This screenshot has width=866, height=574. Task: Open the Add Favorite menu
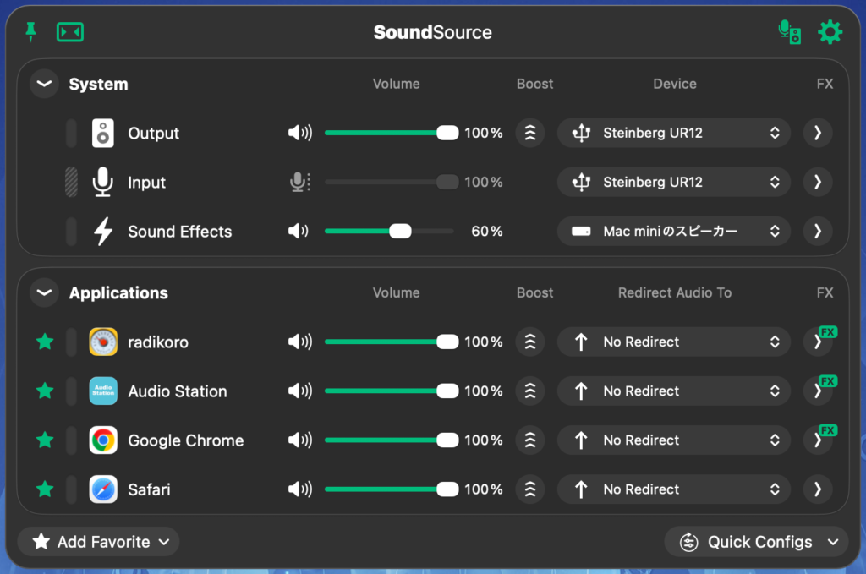click(98, 542)
